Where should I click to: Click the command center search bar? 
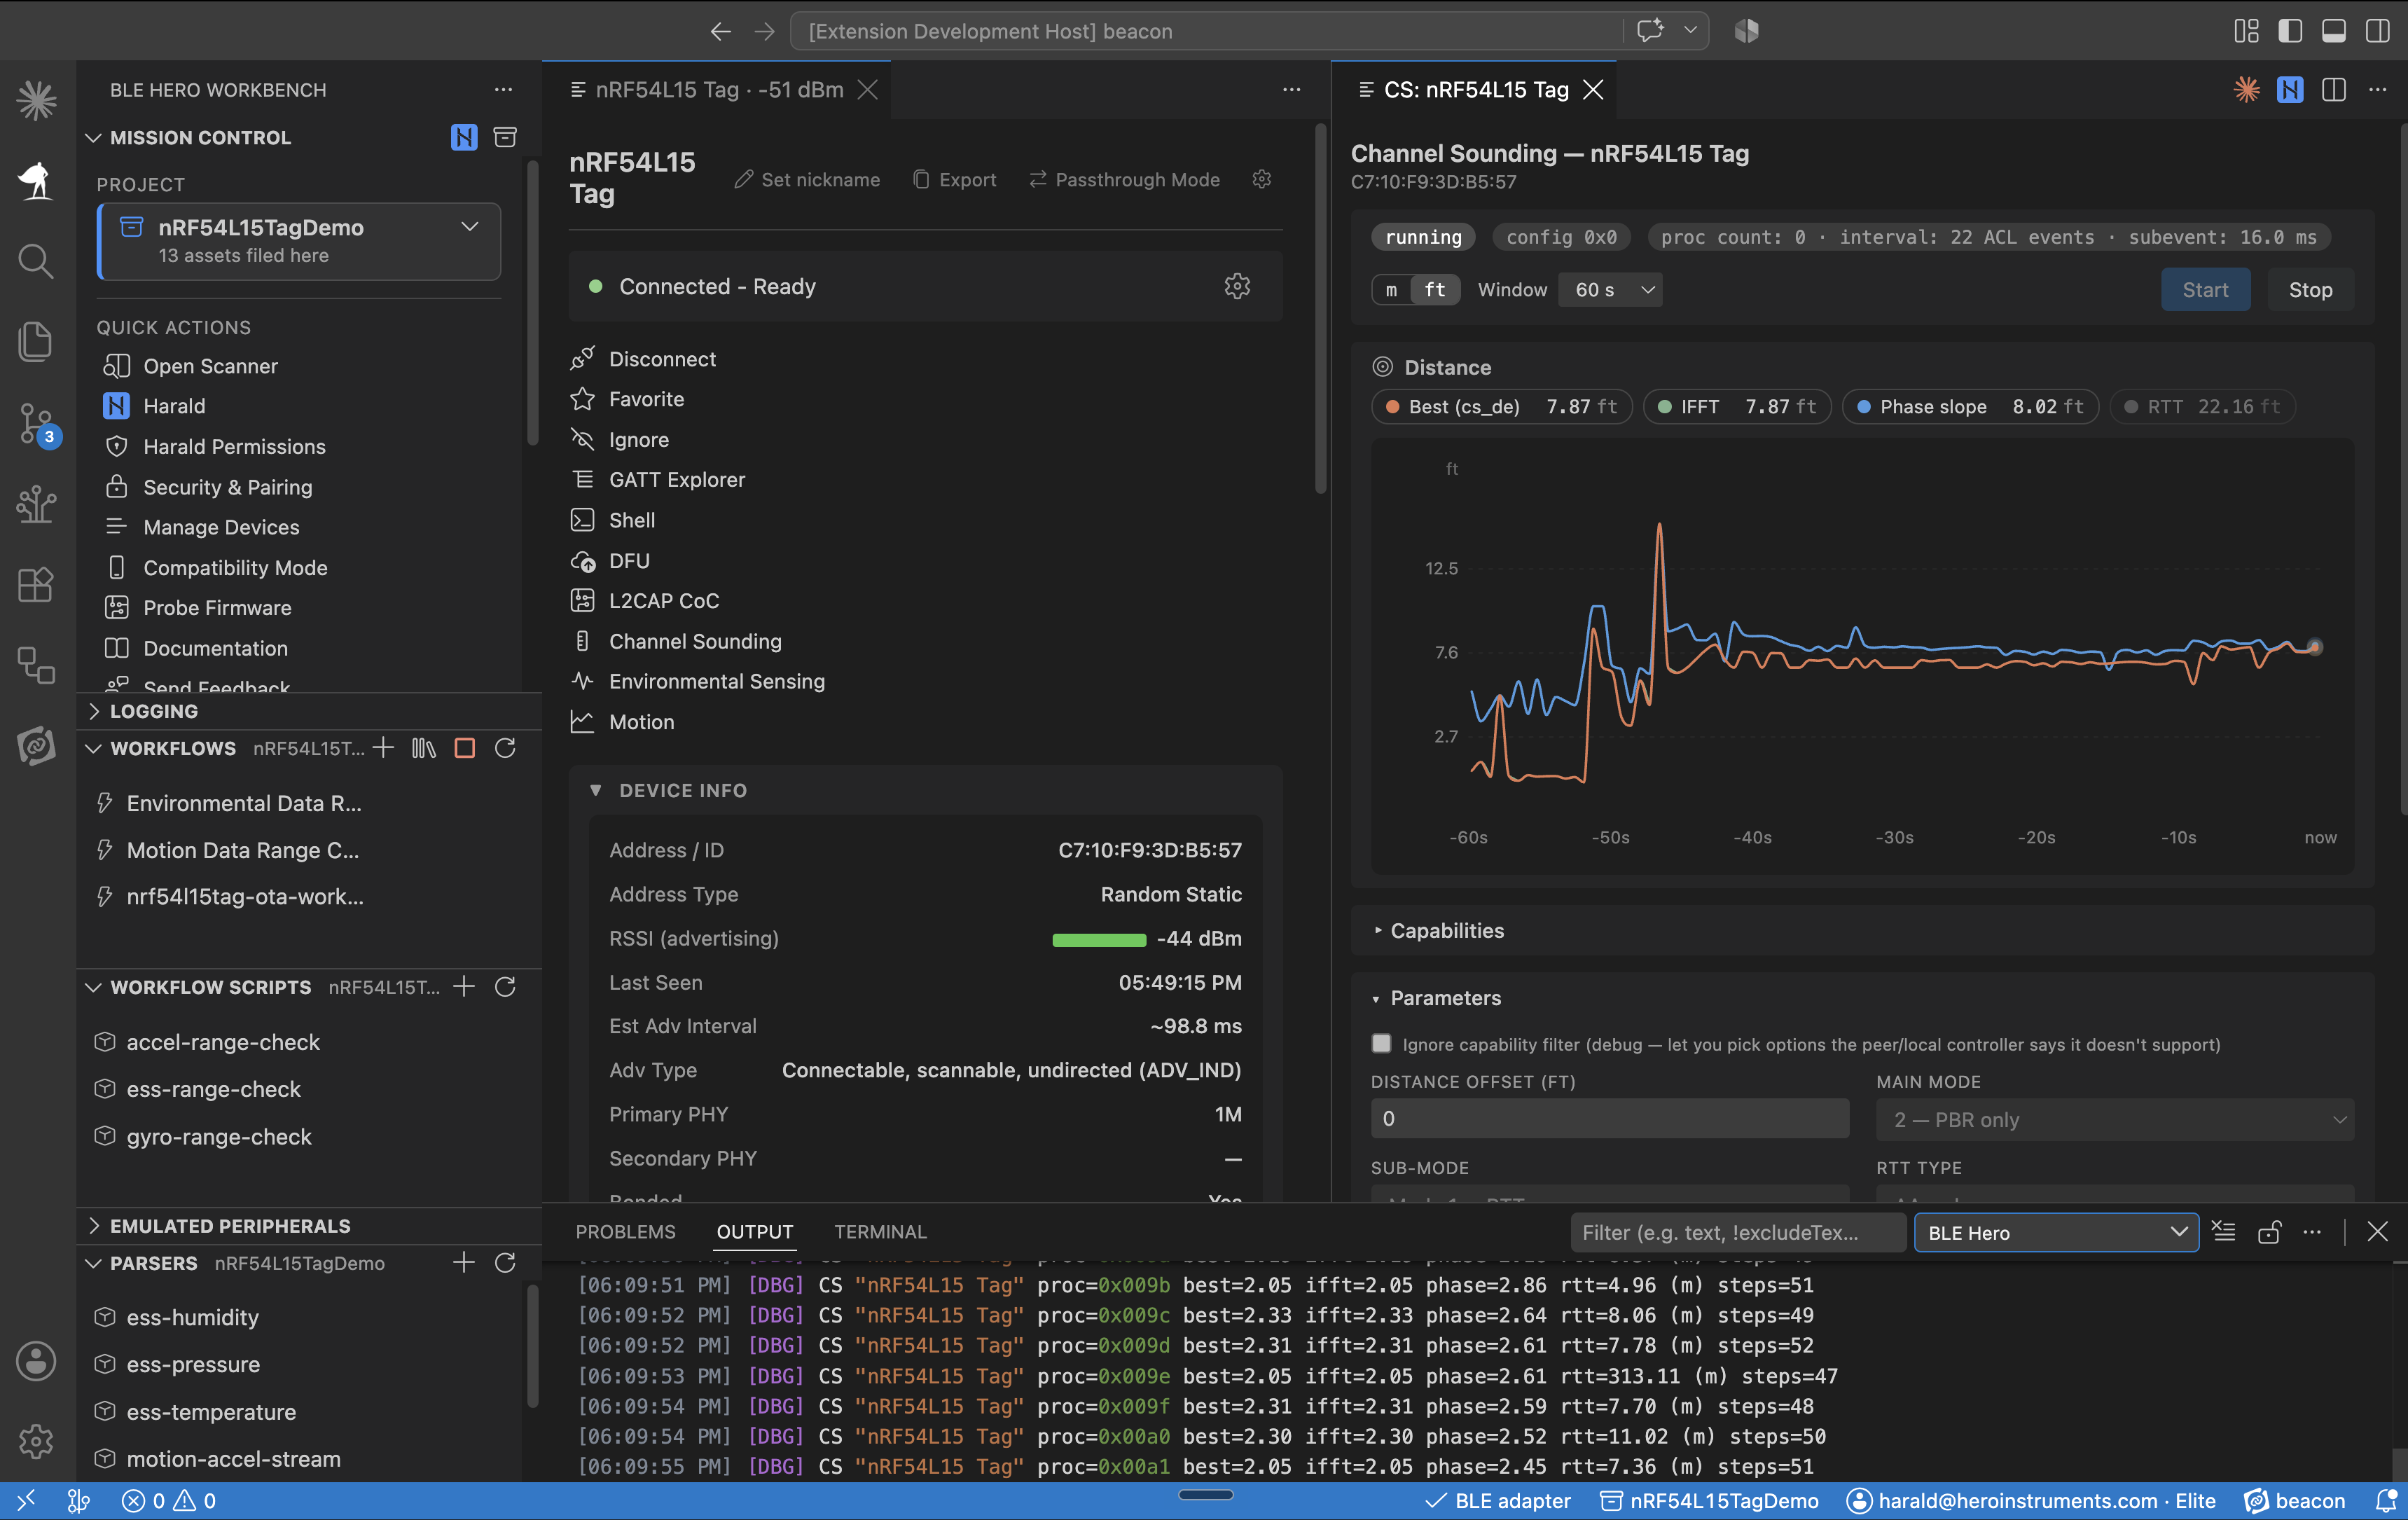[1207, 31]
